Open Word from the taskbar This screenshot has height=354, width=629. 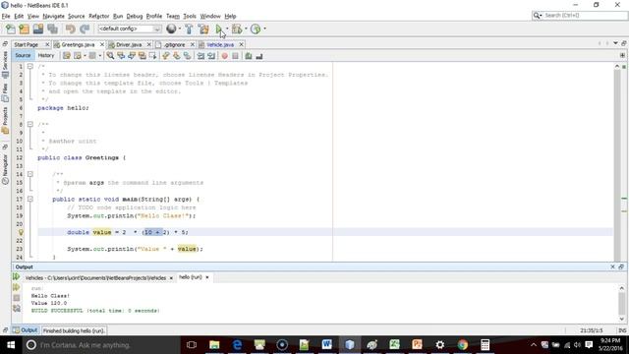327,345
